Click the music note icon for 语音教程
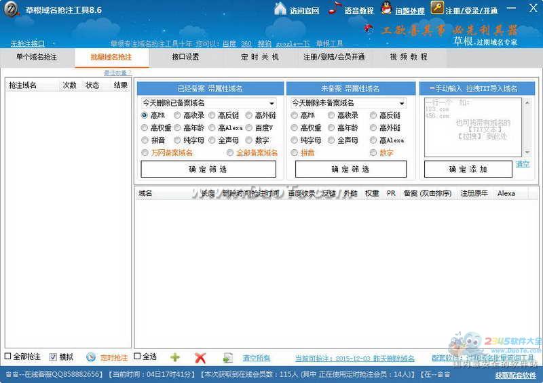The image size is (543, 383). point(335,9)
